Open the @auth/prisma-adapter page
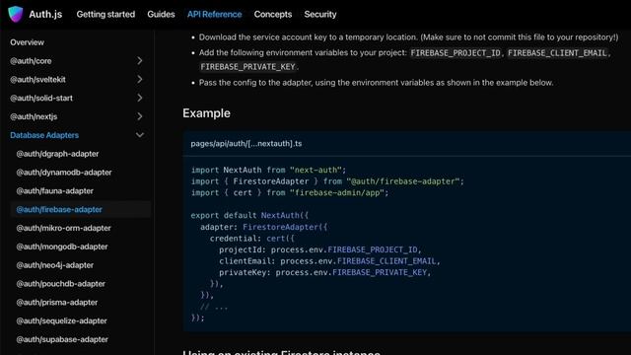The image size is (631, 355). 57,303
